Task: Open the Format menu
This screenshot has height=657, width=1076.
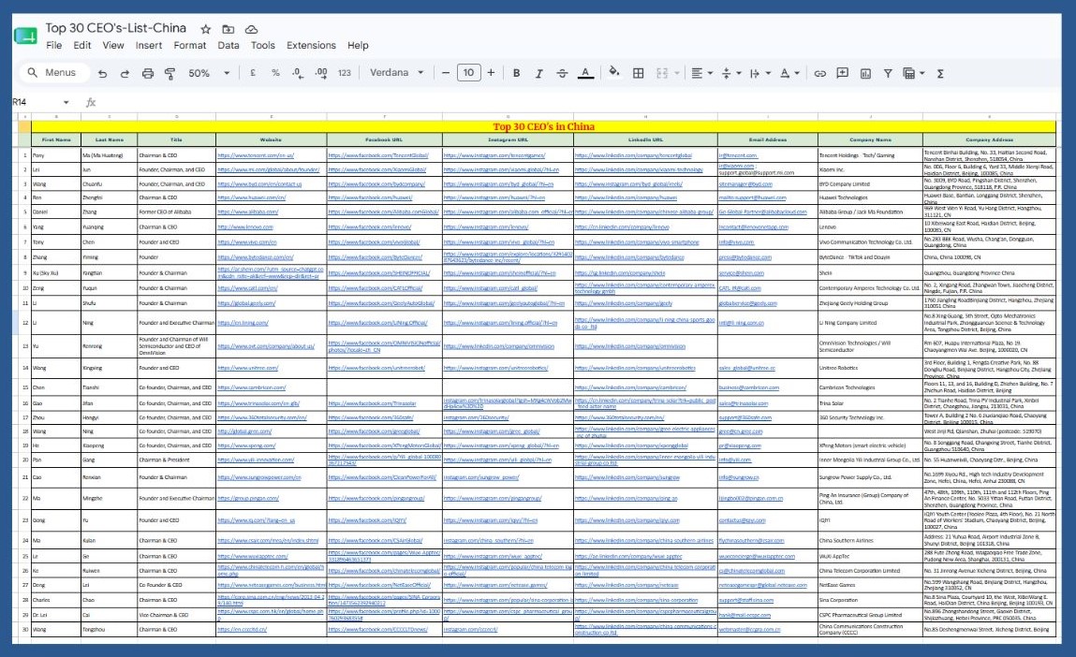Action: [x=190, y=45]
